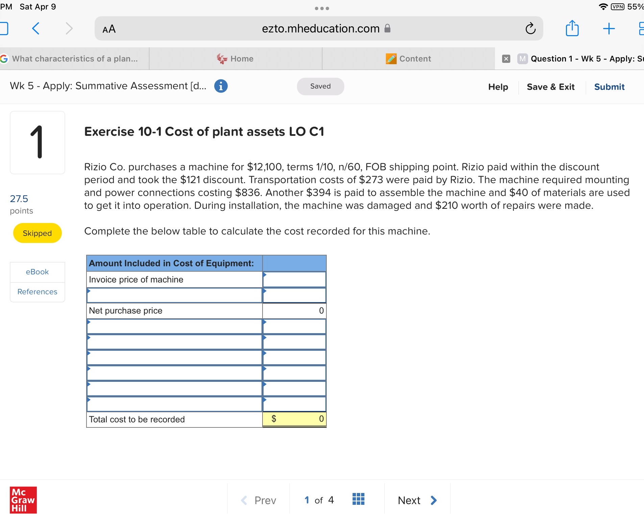The image size is (644, 519).
Task: Go to the next question
Action: tap(418, 500)
